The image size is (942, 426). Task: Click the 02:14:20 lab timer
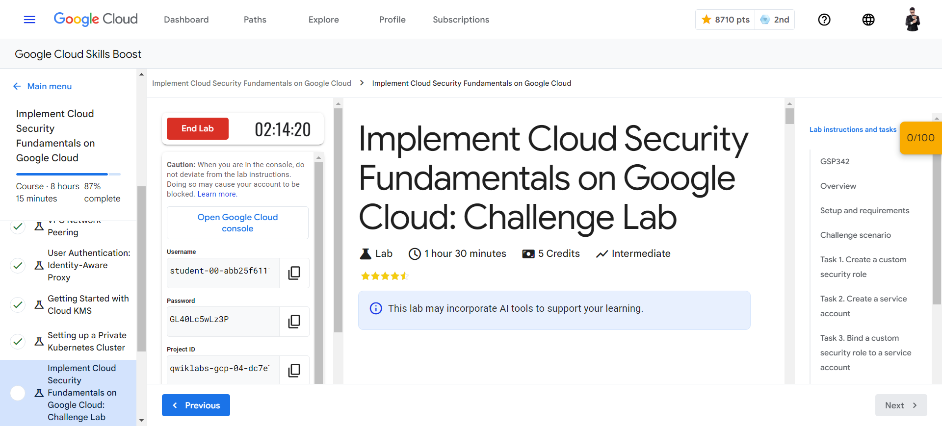click(x=283, y=129)
